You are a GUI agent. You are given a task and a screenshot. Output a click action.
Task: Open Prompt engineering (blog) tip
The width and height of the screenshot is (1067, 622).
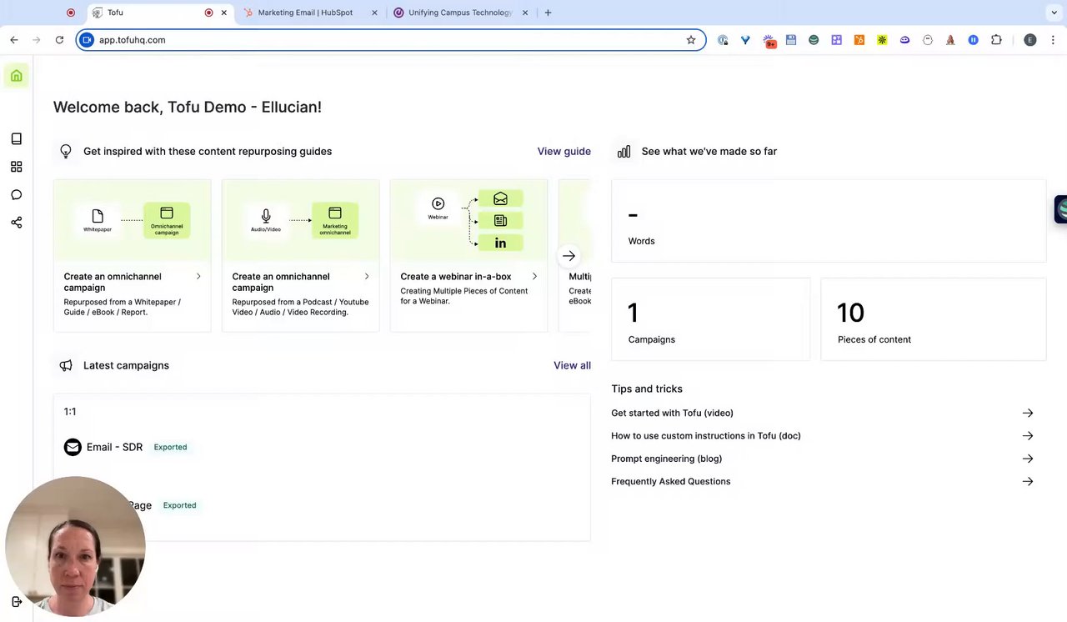click(666, 459)
